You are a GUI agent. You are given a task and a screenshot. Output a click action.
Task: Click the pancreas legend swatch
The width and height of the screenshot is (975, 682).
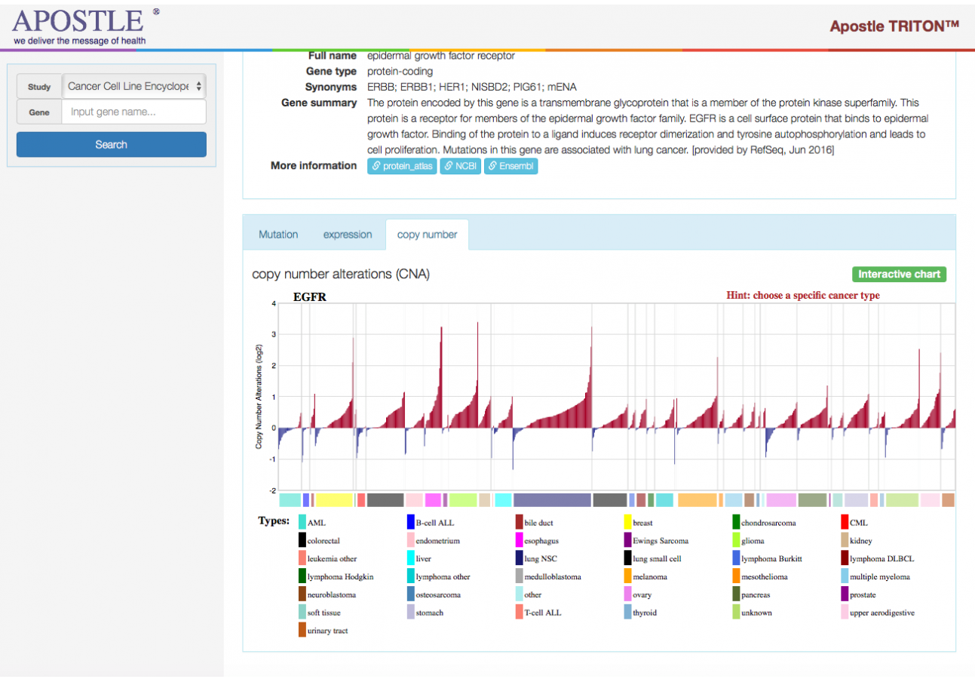click(736, 594)
